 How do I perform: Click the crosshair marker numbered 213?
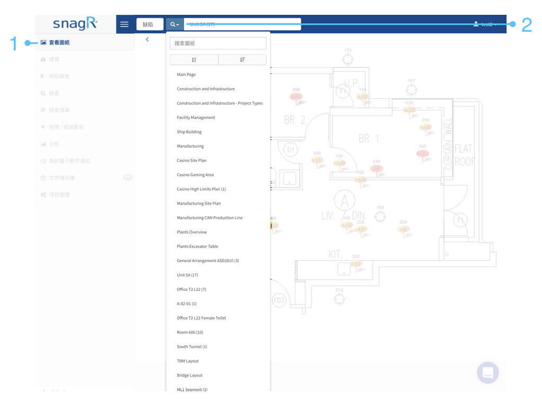[339, 299]
